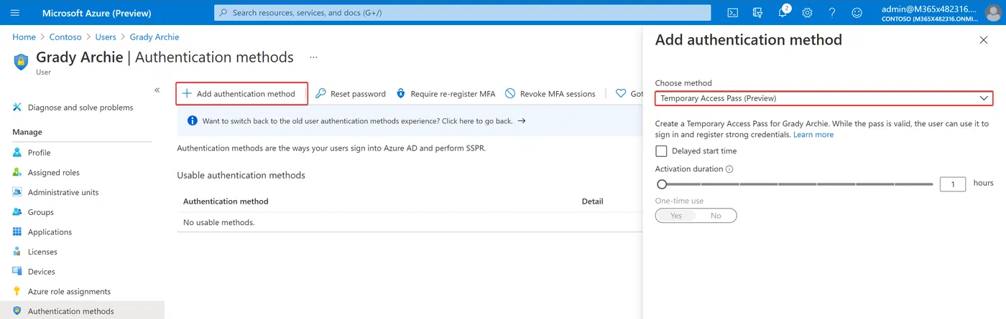Open the Profile menu item

click(x=40, y=153)
